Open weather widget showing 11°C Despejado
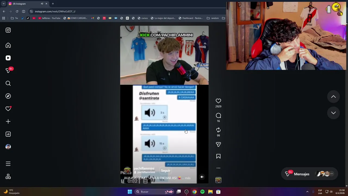 12,192
